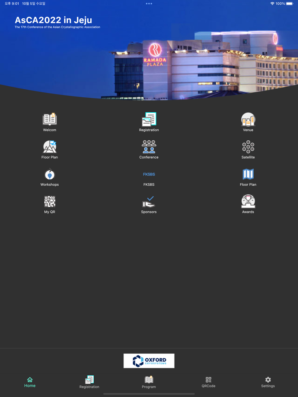Viewport: 298px width, 397px height.
Task: Switch to the Settings tab
Action: 268,382
